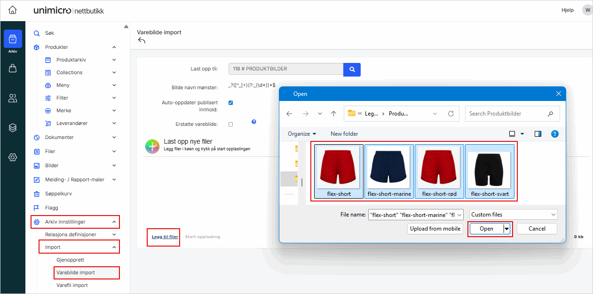Enable the Erstatte varebilde checkbox
Image resolution: width=593 pixels, height=294 pixels.
point(230,124)
